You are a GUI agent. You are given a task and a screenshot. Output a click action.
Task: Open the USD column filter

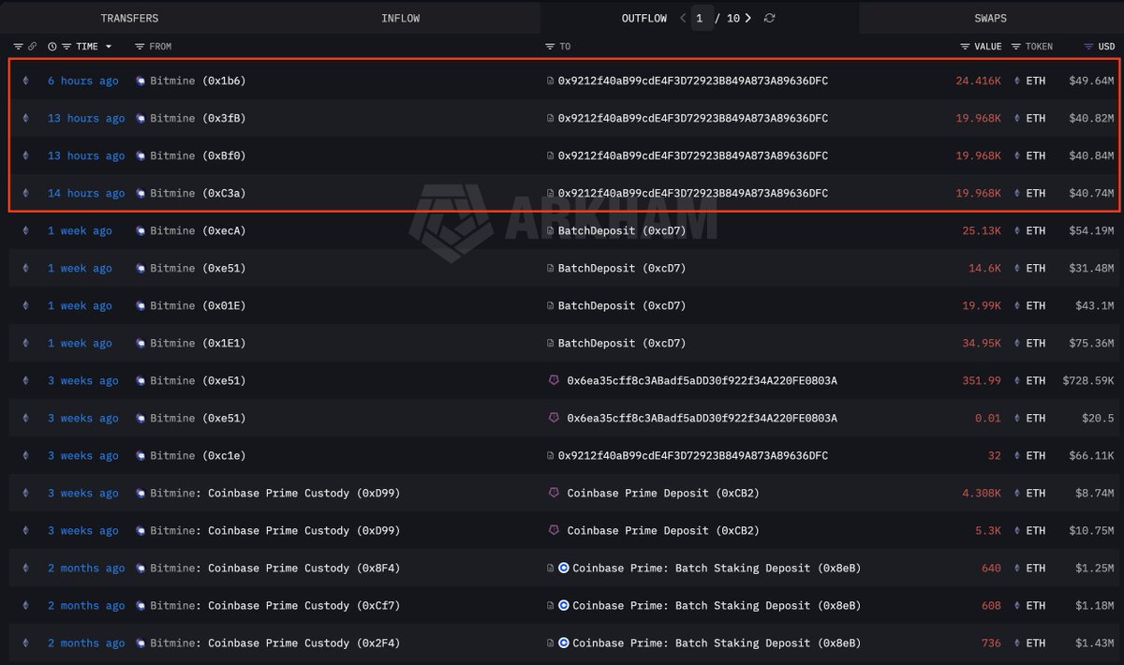pyautogui.click(x=1088, y=46)
